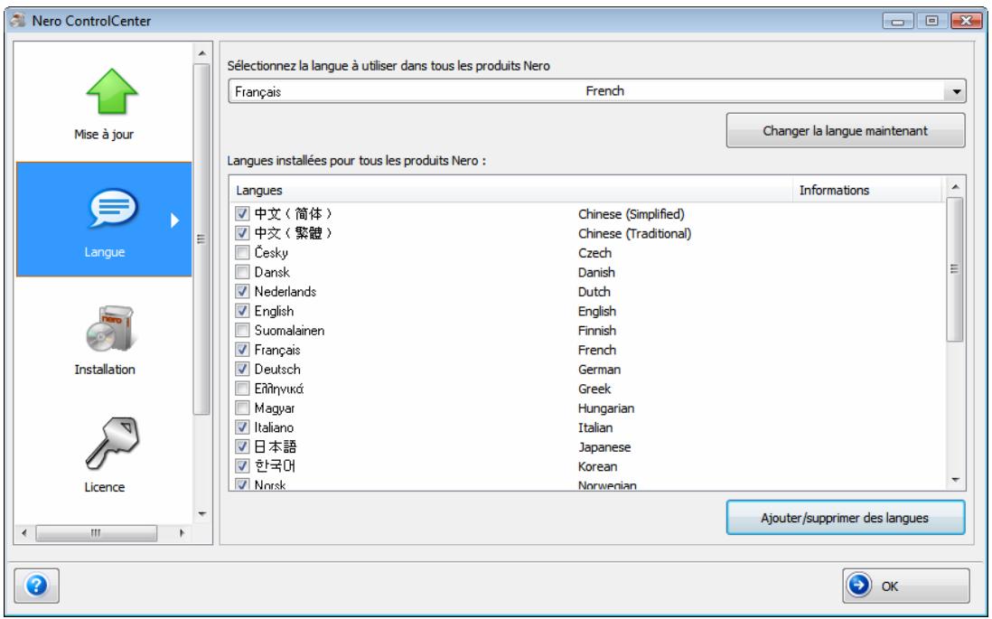Open the Licence key icon
992x619 pixels.
pyautogui.click(x=113, y=443)
